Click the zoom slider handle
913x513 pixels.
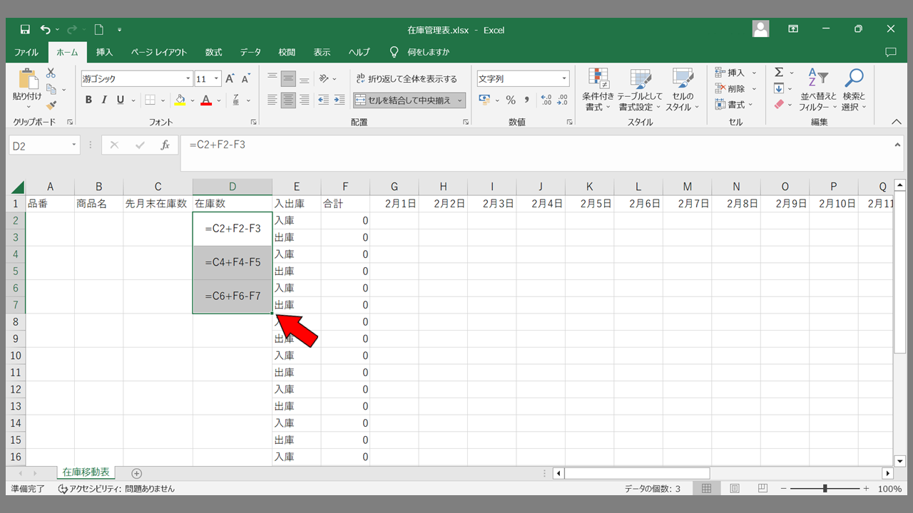825,489
